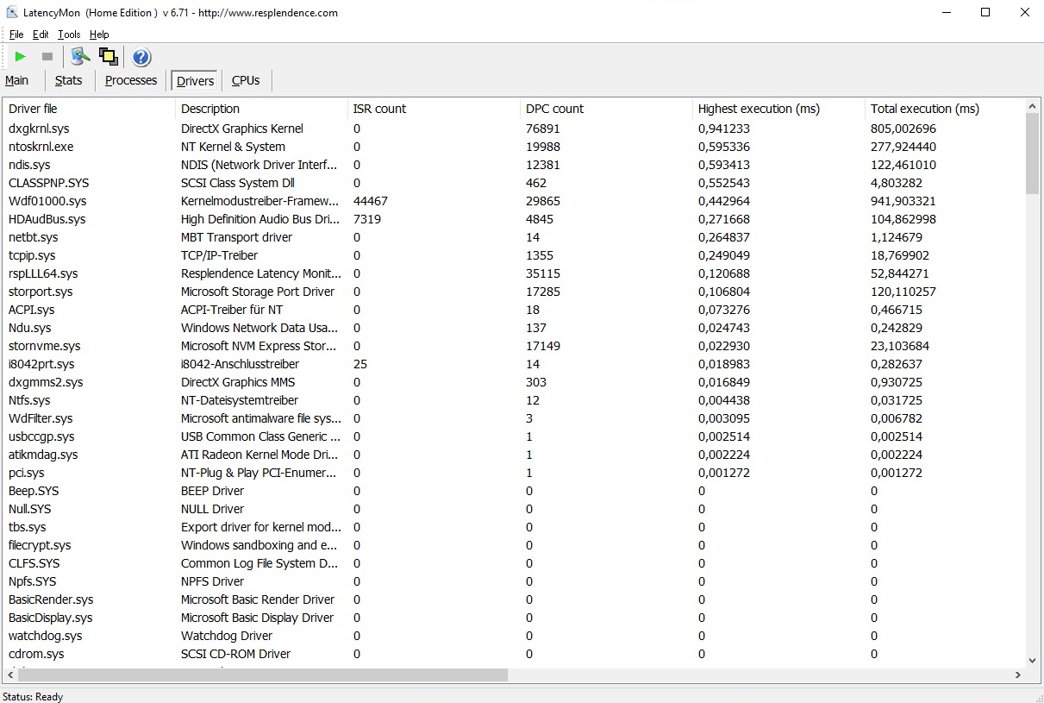The width and height of the screenshot is (1044, 703).
Task: Start monitoring with the green play button
Action: coord(21,57)
